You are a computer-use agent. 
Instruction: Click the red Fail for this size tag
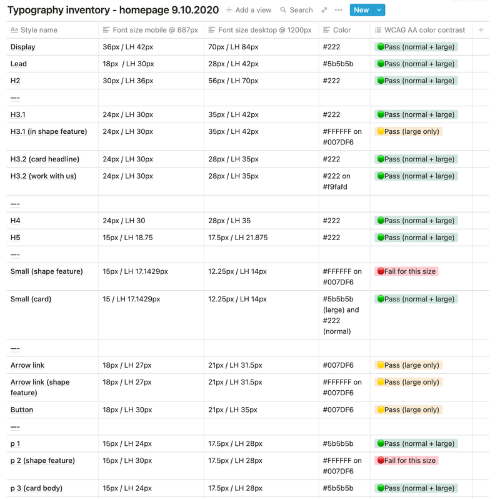[406, 271]
